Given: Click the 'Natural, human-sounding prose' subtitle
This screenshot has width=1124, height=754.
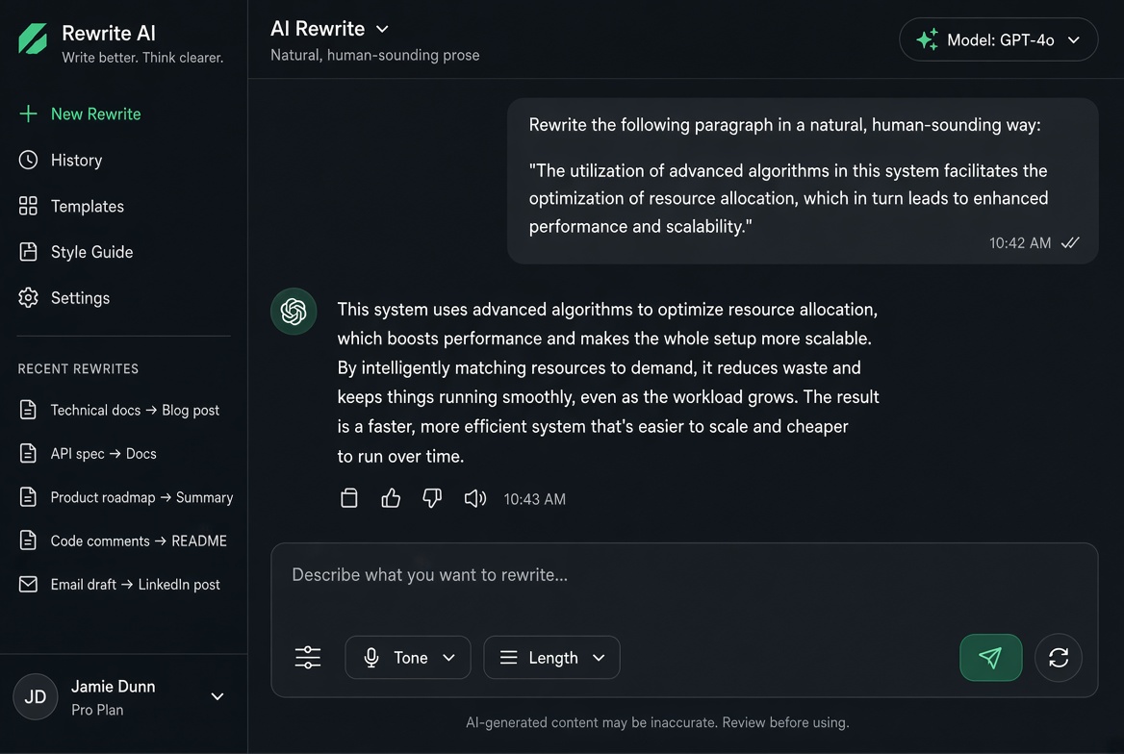Looking at the screenshot, I should (375, 55).
